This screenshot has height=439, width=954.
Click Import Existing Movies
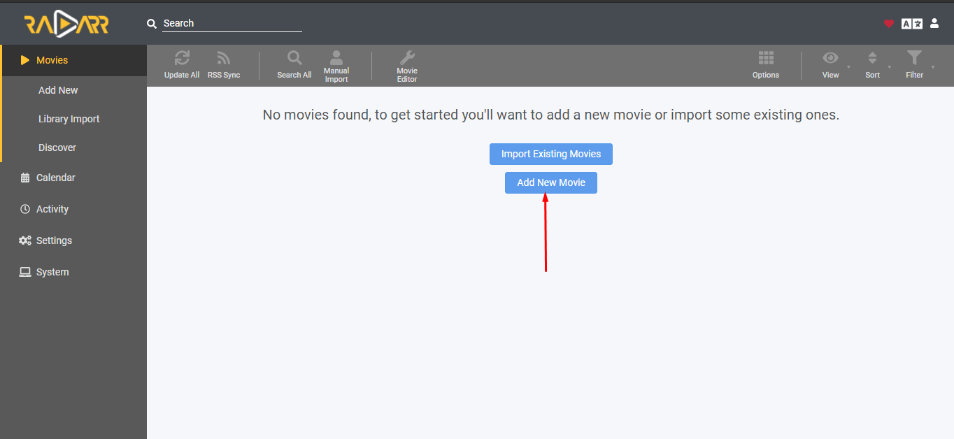pyautogui.click(x=550, y=154)
